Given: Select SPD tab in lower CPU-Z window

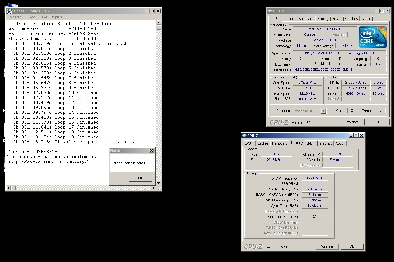Looking at the screenshot, I should [x=309, y=143].
